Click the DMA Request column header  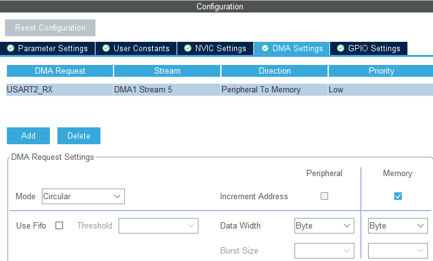(x=60, y=71)
